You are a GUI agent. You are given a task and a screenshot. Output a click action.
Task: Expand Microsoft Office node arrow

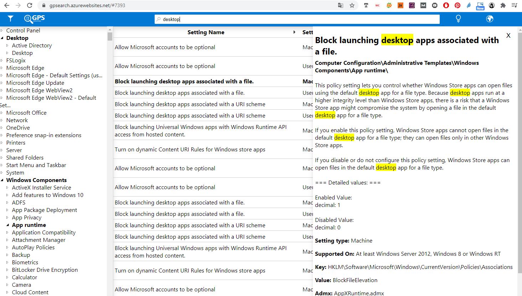pyautogui.click(x=2, y=113)
